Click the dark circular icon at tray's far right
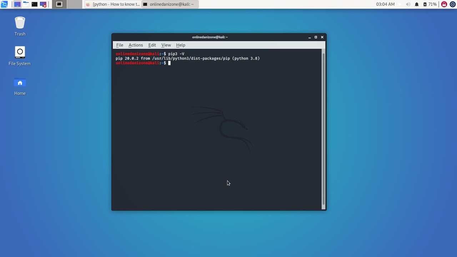Viewport: 457px width, 257px height. click(x=453, y=4)
